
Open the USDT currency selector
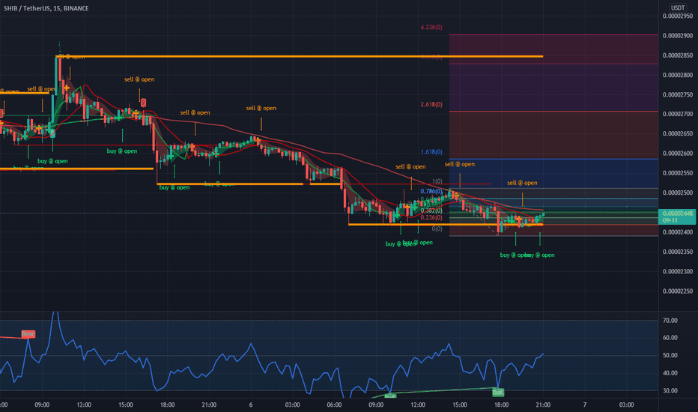tap(678, 7)
